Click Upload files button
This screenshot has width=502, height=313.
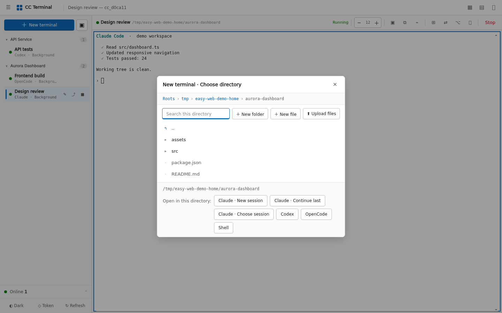321,114
